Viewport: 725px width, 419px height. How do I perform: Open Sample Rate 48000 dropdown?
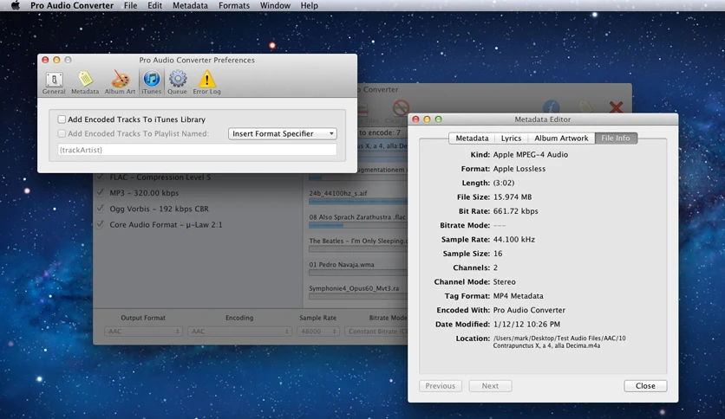pos(317,332)
